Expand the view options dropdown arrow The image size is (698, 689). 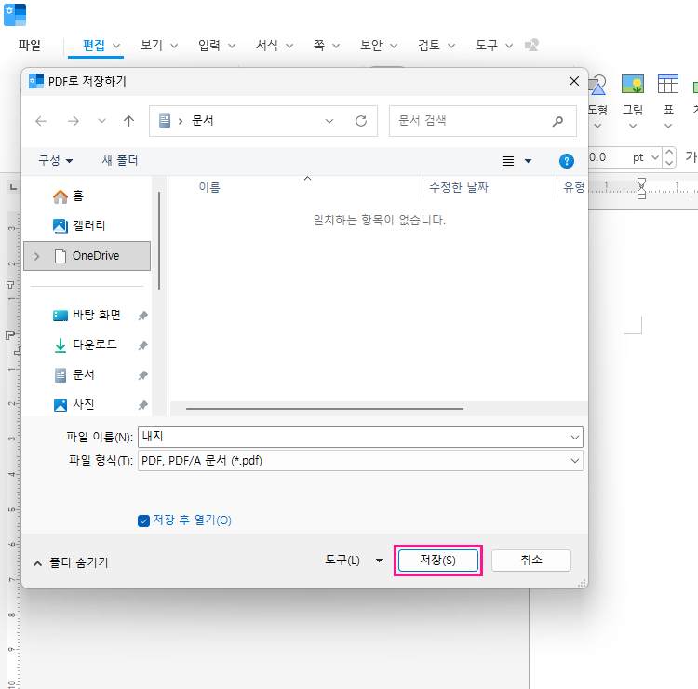(x=529, y=161)
